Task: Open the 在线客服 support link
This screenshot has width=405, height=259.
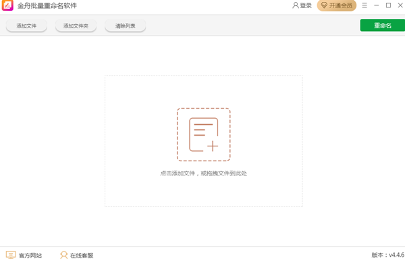Action: (82, 256)
